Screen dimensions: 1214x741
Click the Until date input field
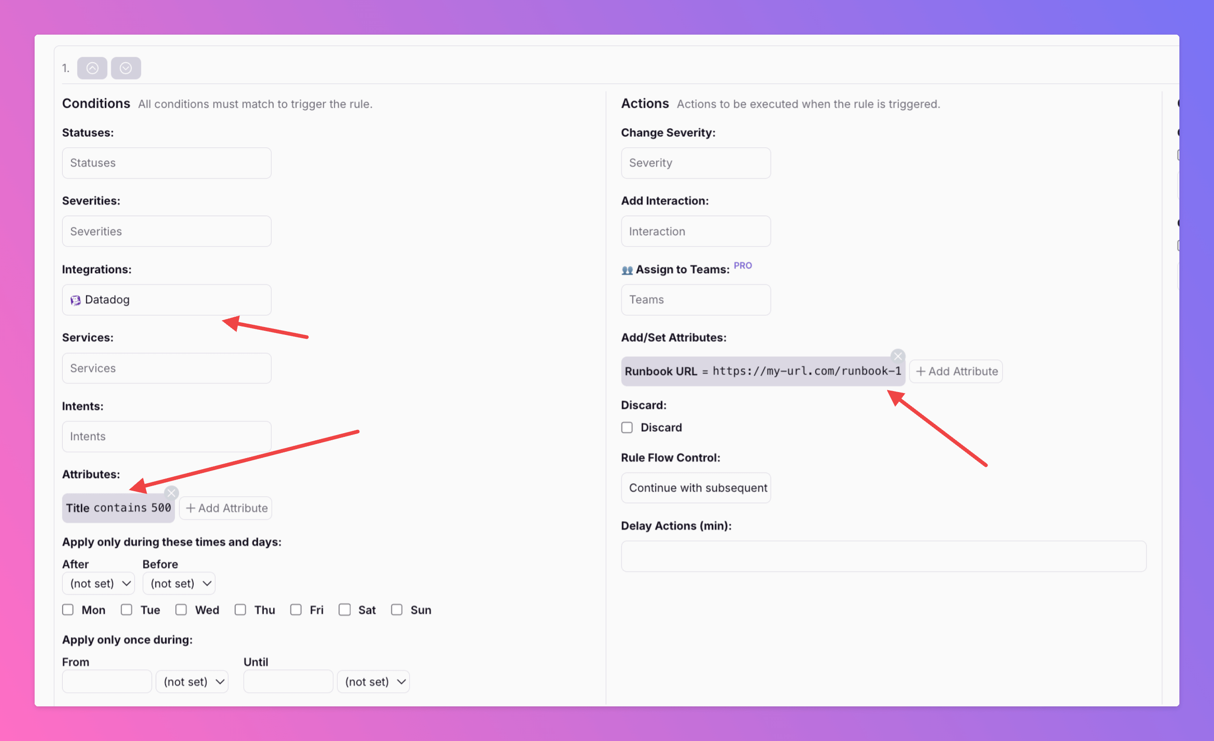pos(288,681)
